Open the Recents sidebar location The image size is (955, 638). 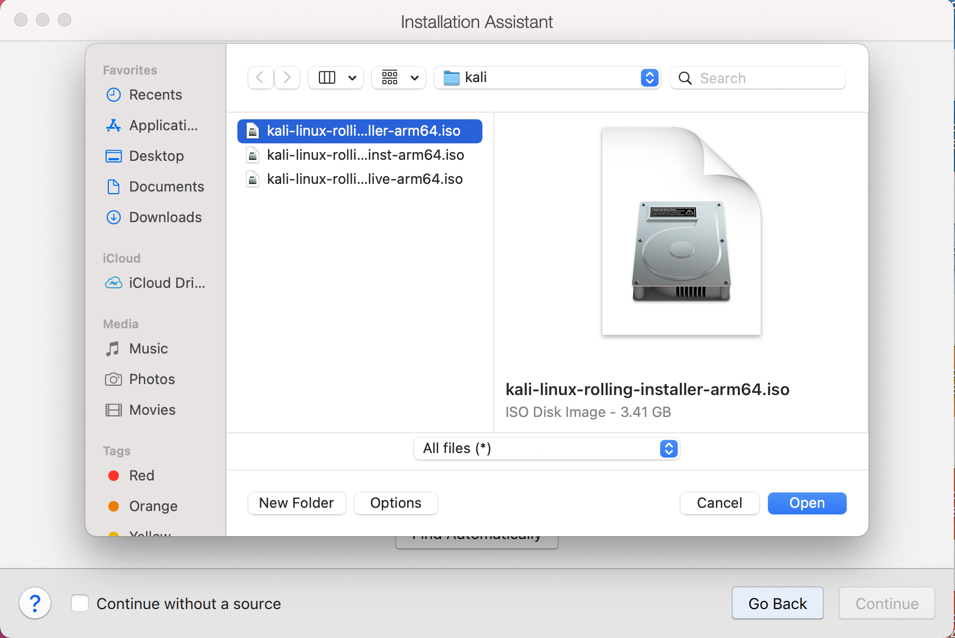click(155, 95)
